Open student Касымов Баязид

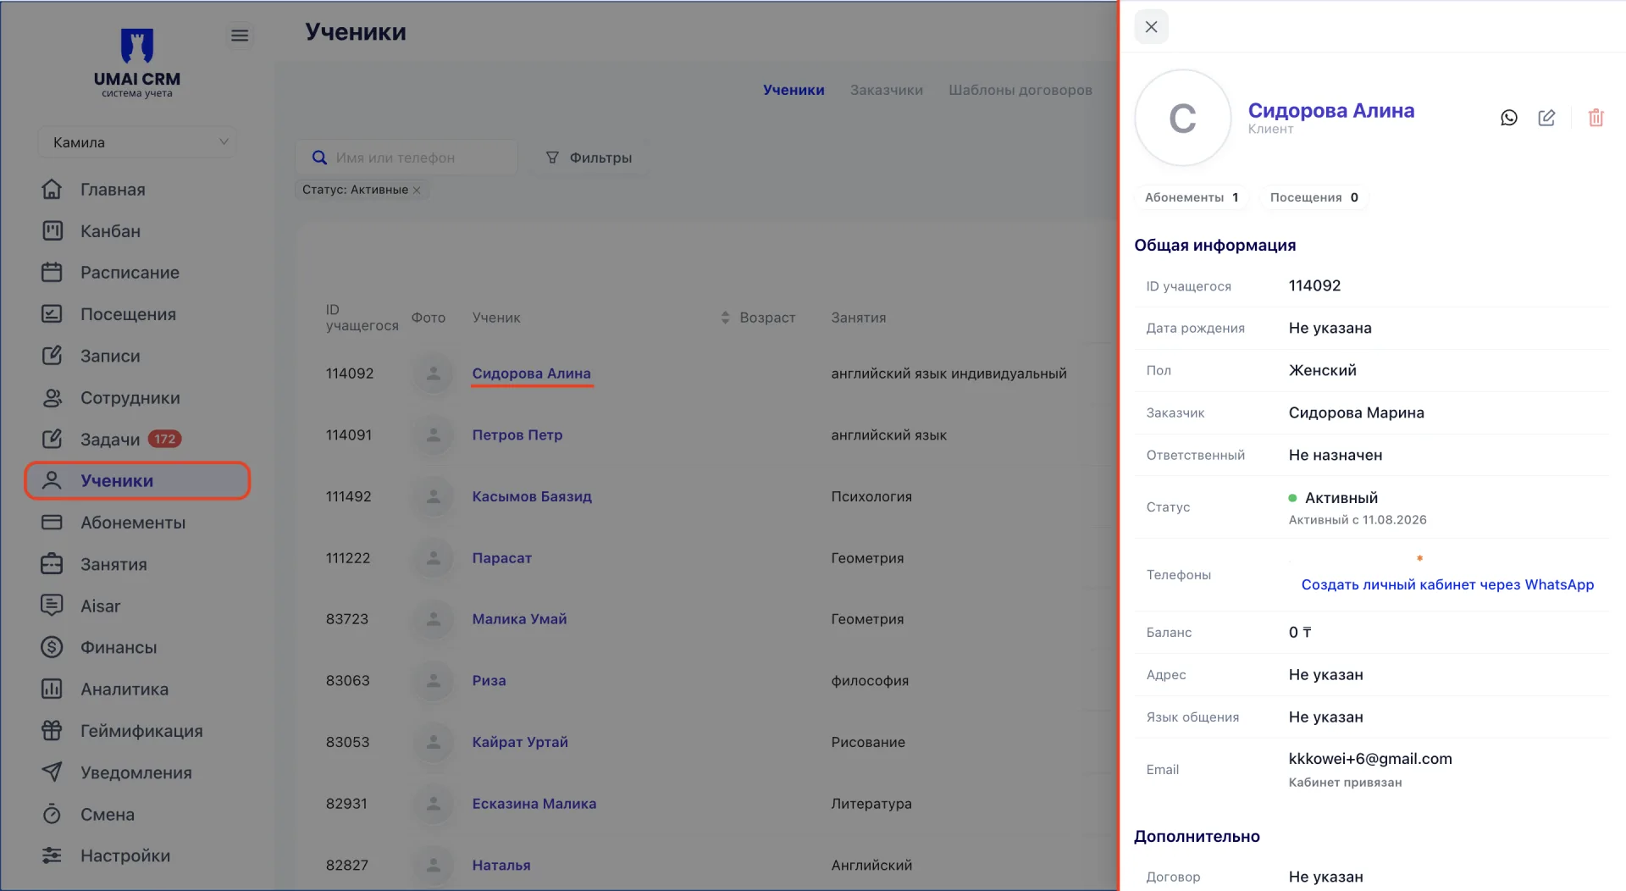click(532, 496)
